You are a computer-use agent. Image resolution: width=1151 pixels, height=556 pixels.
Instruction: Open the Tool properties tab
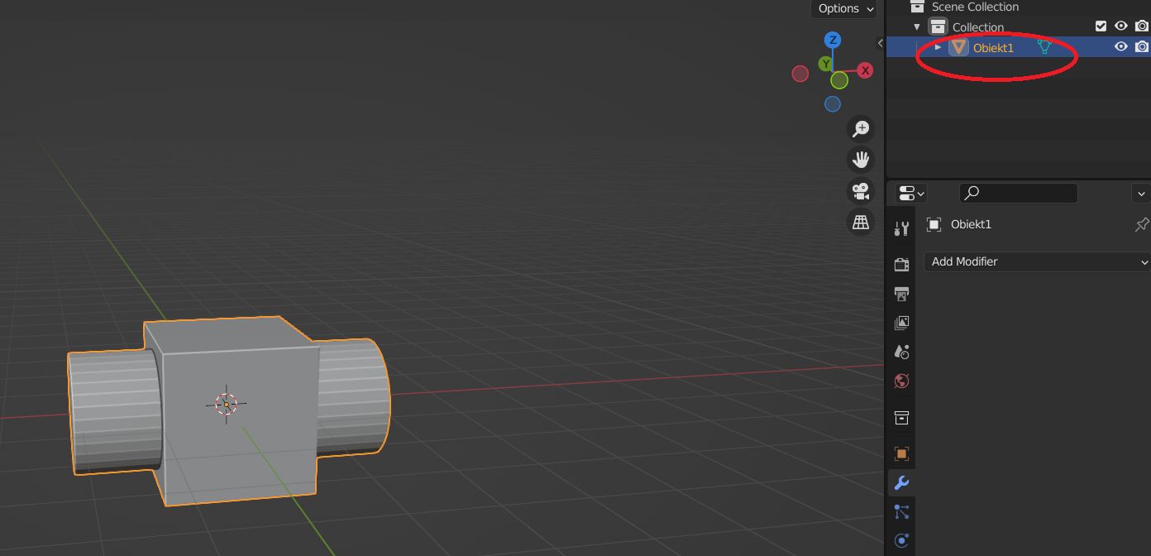[x=901, y=229]
